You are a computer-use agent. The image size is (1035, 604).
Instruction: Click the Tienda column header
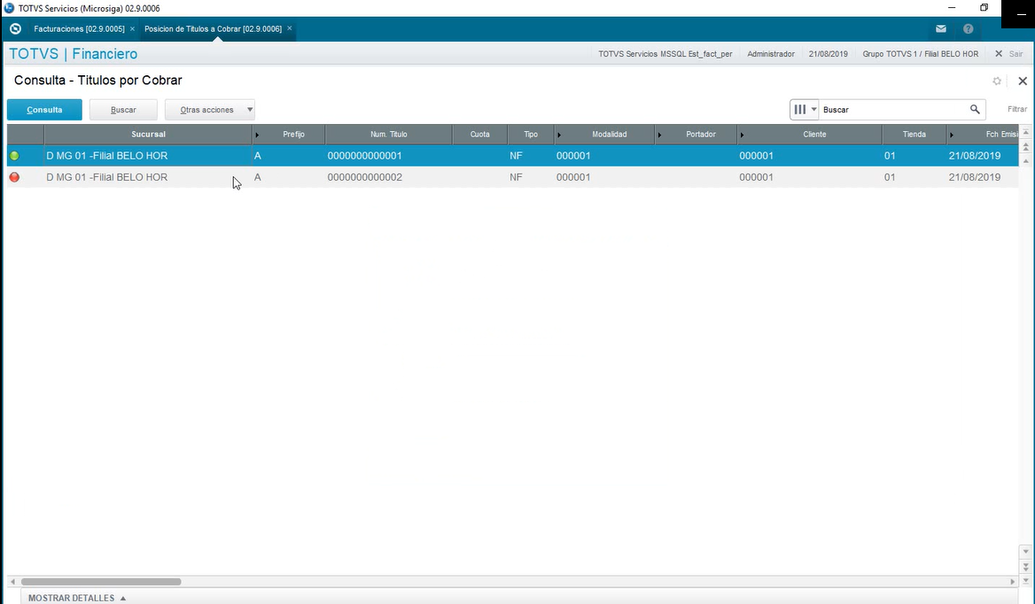[914, 134]
